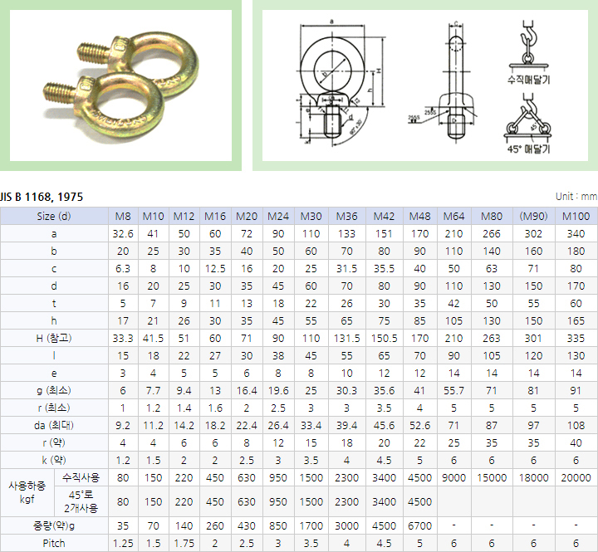Screen dimensions: 598x552
Task: Click value 15000 in 수직사용 row
Action: point(492,477)
